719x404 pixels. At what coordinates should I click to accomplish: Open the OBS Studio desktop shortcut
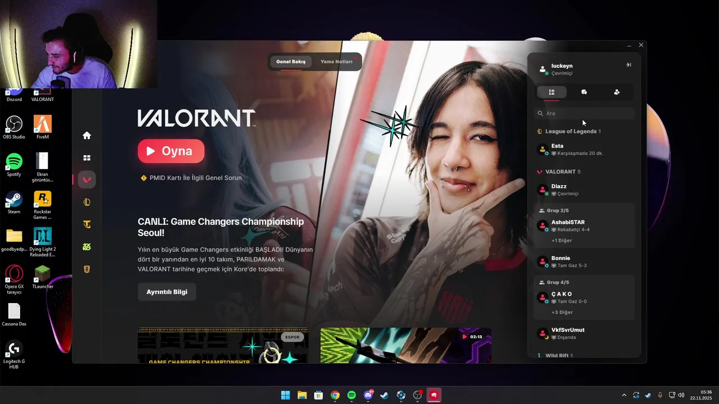point(14,127)
